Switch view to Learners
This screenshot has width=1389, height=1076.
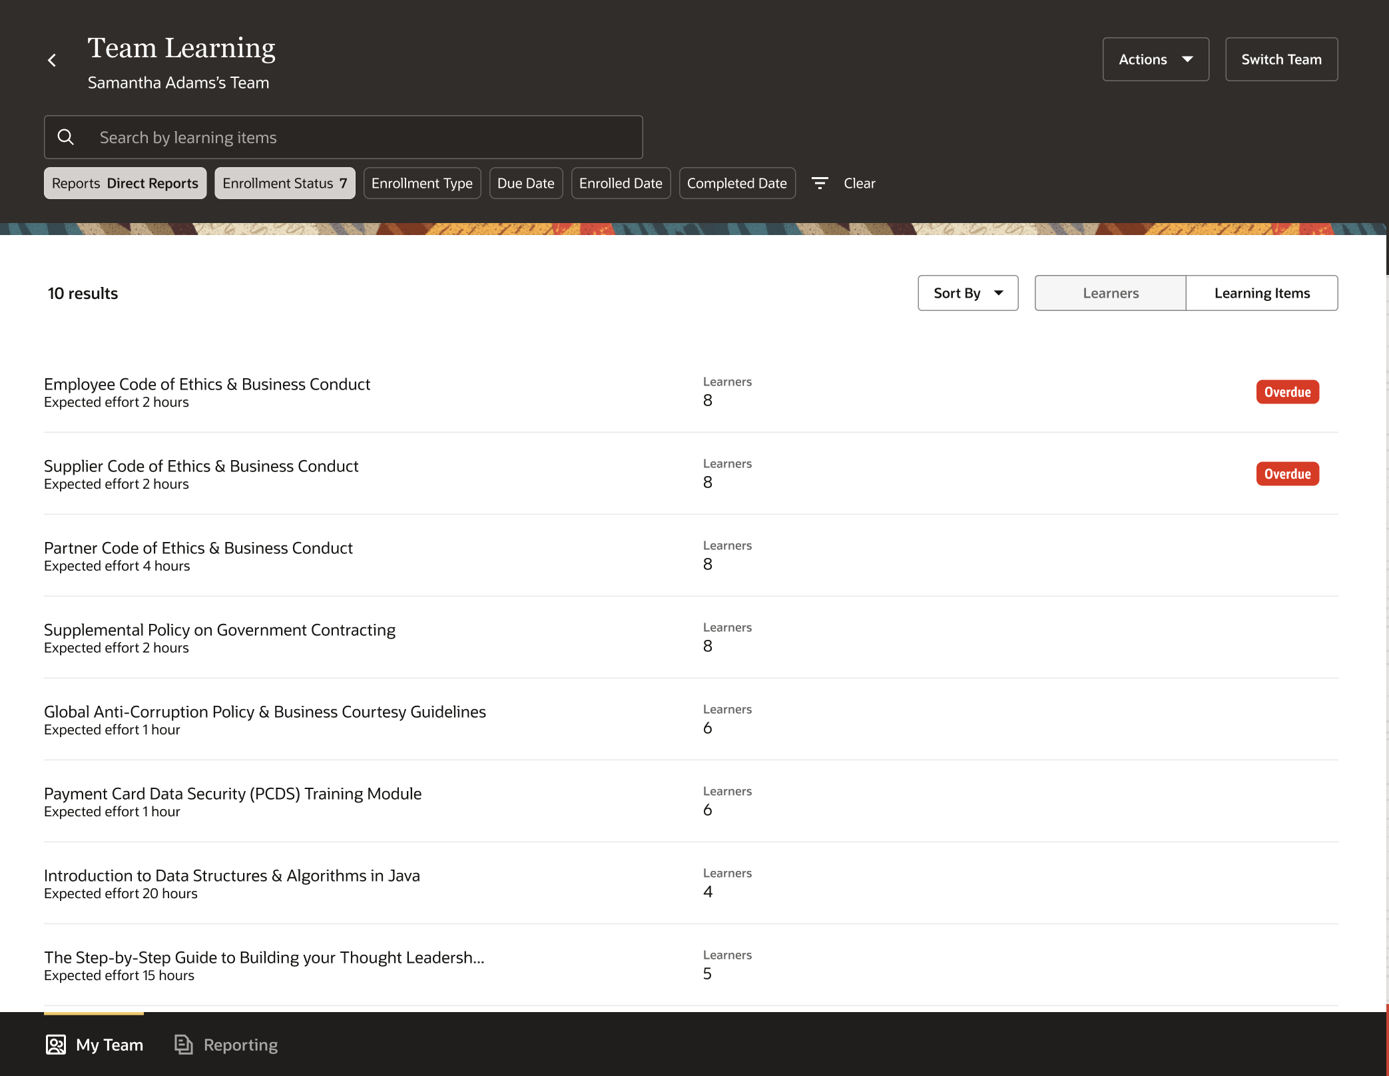click(1110, 293)
